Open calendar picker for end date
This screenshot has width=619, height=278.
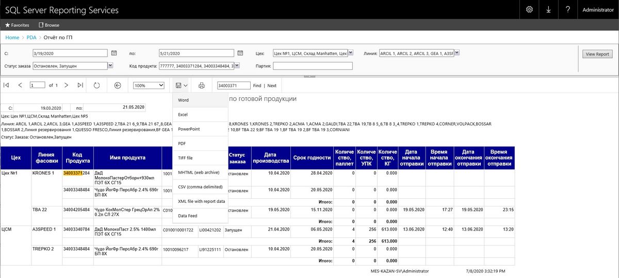pos(240,53)
